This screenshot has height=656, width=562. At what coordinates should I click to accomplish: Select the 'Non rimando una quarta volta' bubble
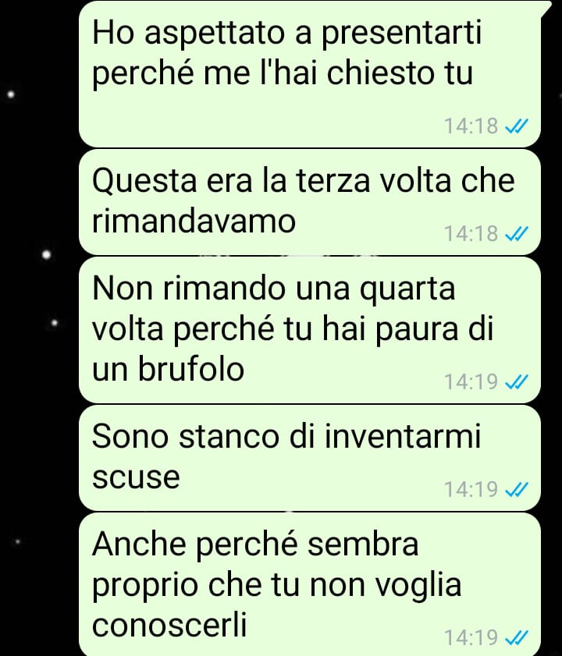coord(310,330)
